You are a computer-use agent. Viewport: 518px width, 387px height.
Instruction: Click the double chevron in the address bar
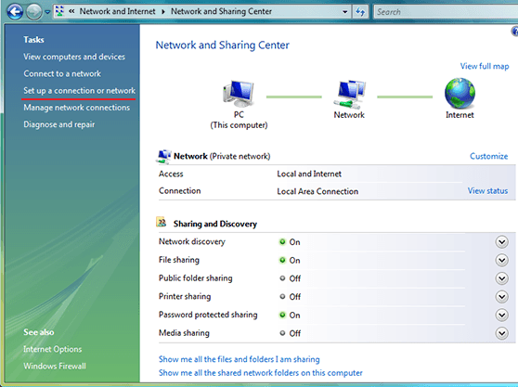71,11
